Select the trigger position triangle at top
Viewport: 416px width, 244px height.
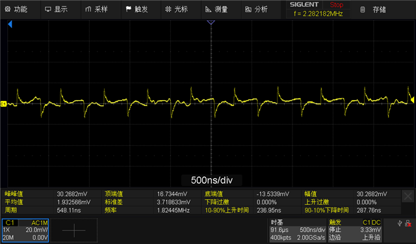click(x=211, y=22)
